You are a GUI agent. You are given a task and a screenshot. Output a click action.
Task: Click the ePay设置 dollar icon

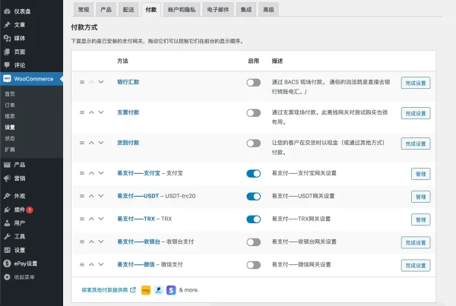(x=7, y=263)
